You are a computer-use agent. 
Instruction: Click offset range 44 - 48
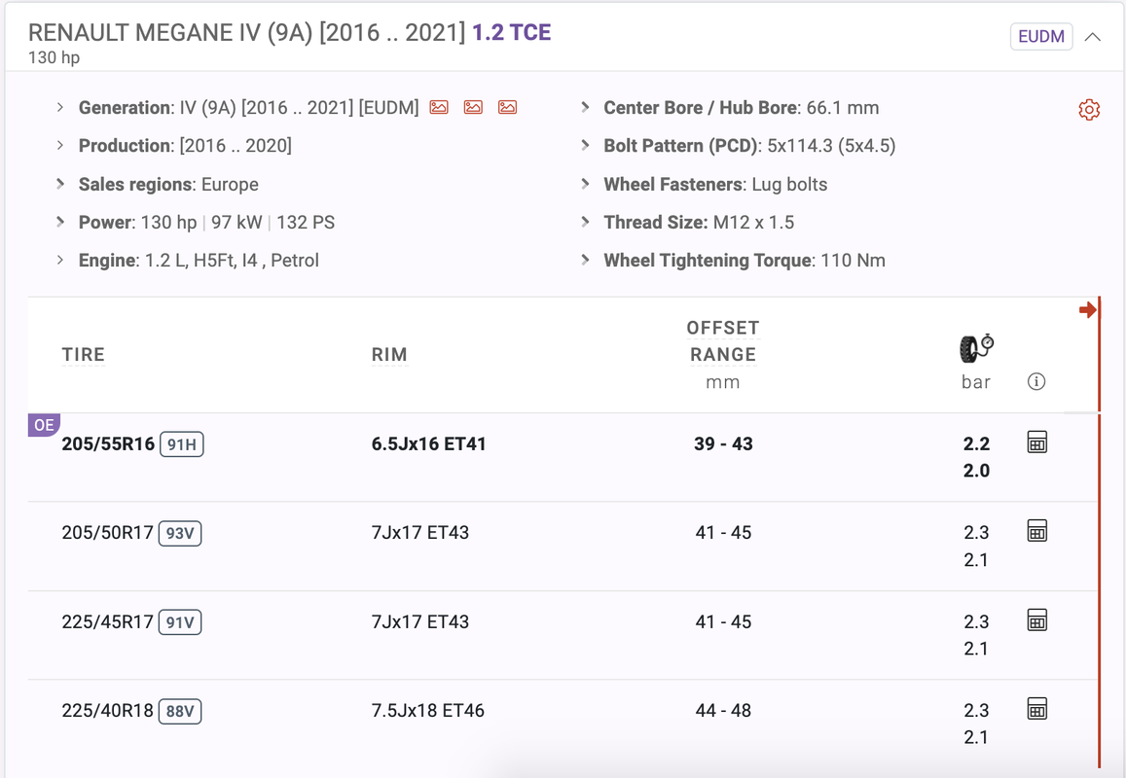tap(723, 711)
